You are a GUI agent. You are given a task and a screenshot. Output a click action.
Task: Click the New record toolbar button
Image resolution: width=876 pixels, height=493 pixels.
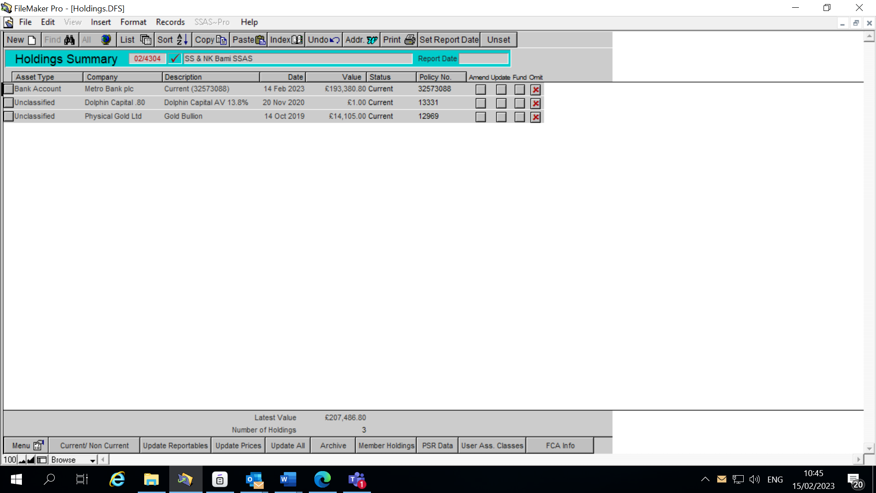pyautogui.click(x=21, y=40)
